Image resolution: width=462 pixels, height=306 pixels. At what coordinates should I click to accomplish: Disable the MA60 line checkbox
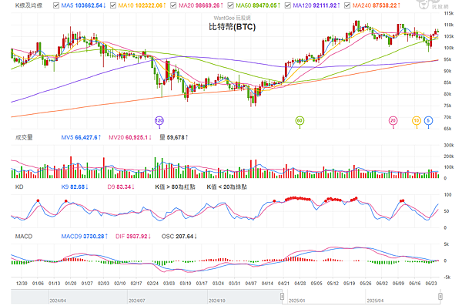[x=230, y=5]
